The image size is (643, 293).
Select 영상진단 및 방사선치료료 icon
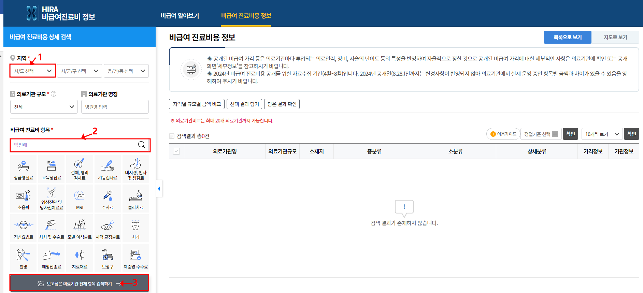(52, 199)
